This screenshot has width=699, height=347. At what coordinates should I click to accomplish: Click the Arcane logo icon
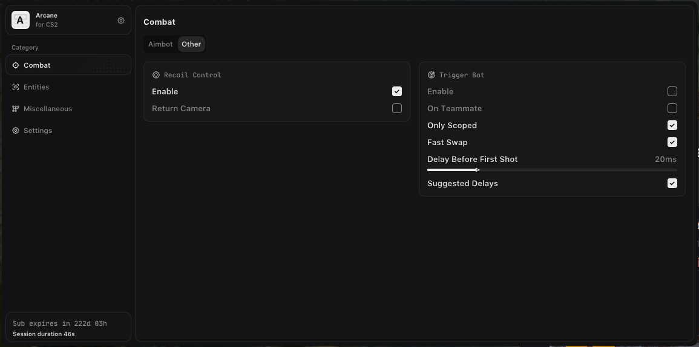pyautogui.click(x=21, y=20)
